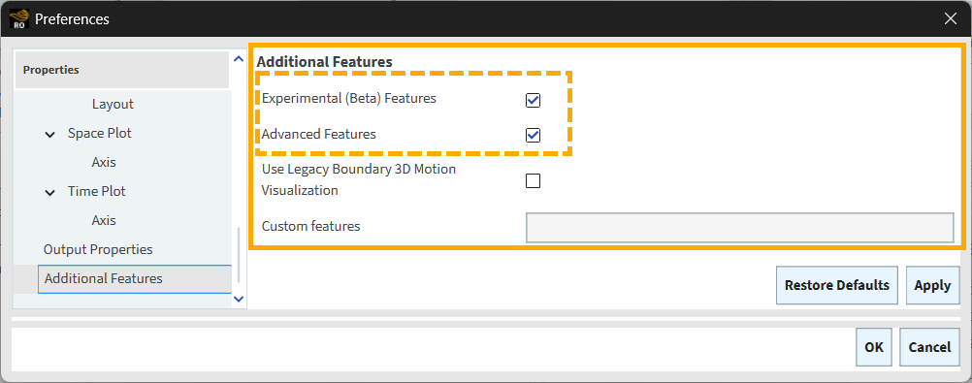Toggle the Advanced Features checkbox

click(x=533, y=135)
